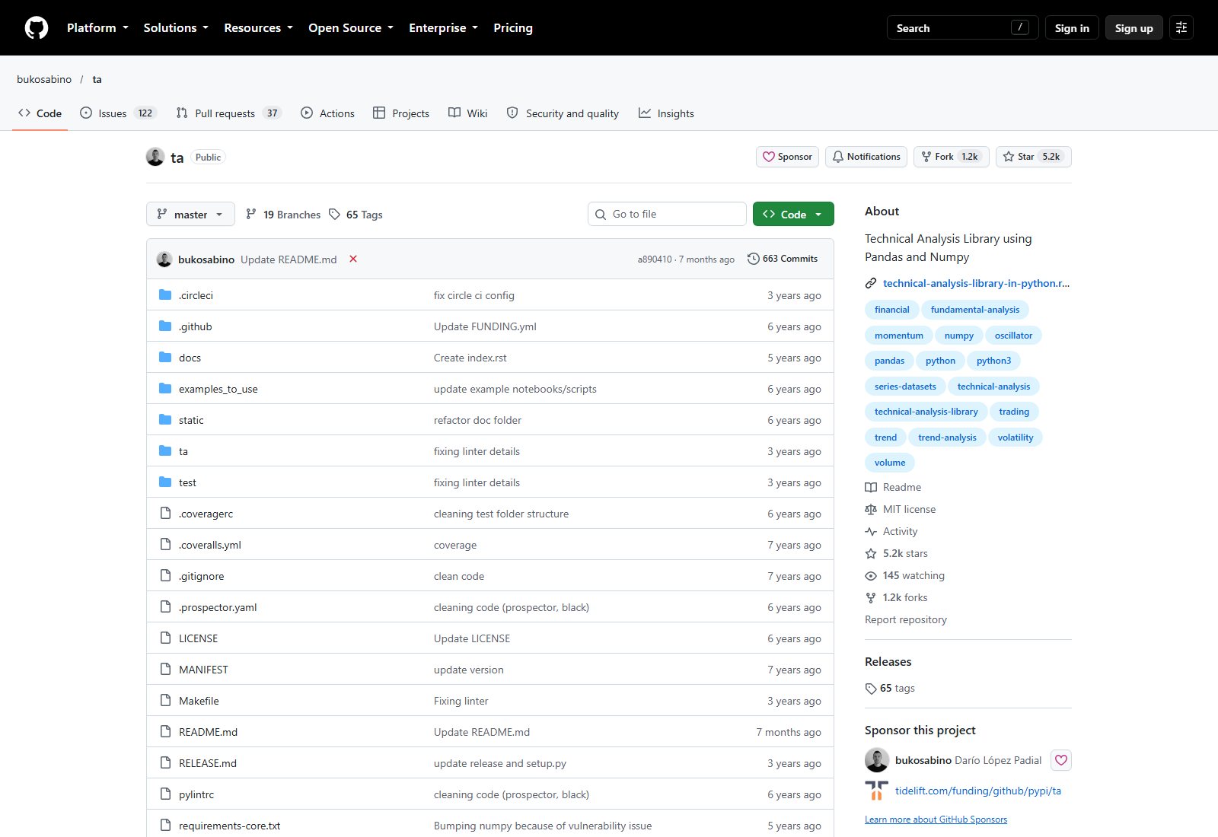The height and width of the screenshot is (837, 1218).
Task: Click Learn more about GitHub Sponsors
Action: pos(936,819)
